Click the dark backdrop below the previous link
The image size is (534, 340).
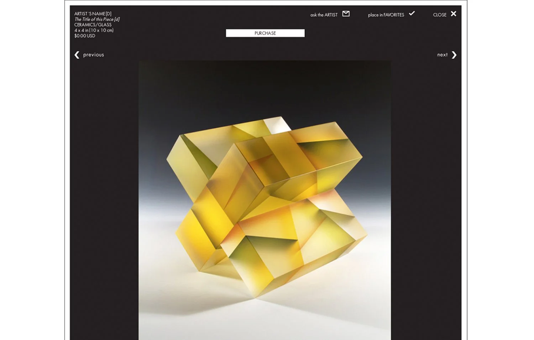(104, 199)
